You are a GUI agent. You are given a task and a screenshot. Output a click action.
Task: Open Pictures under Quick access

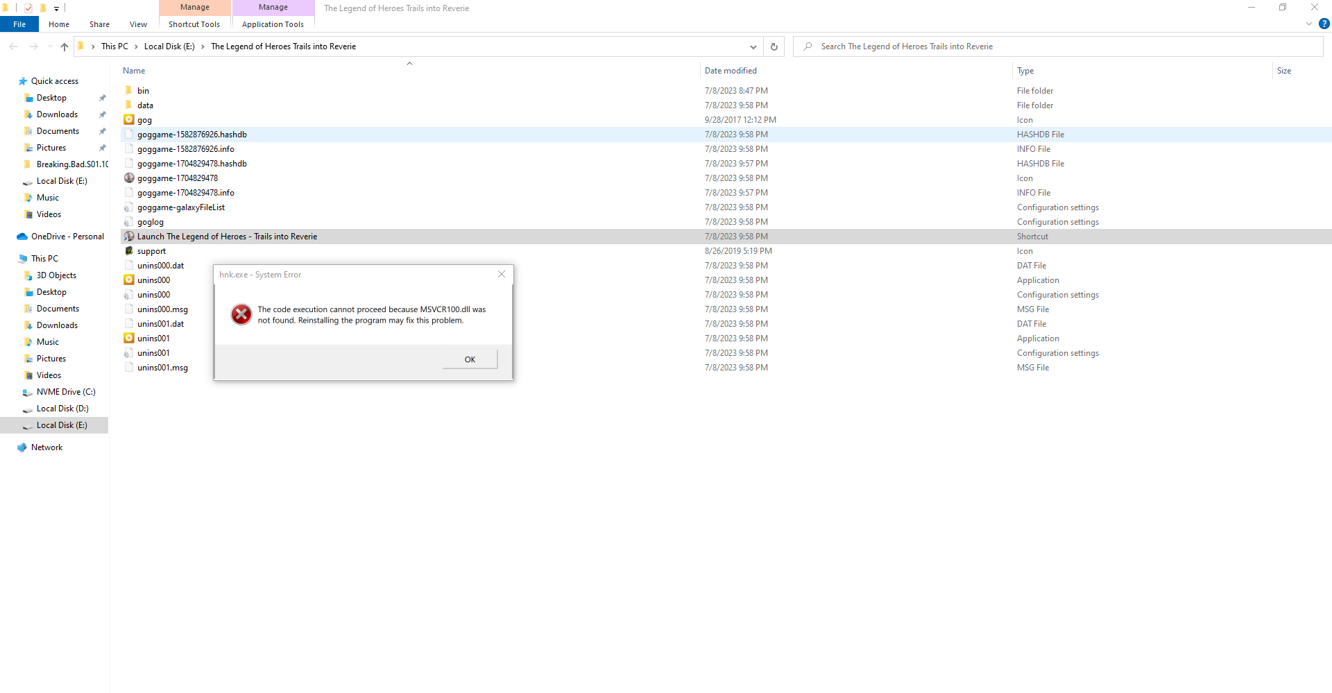click(x=51, y=148)
